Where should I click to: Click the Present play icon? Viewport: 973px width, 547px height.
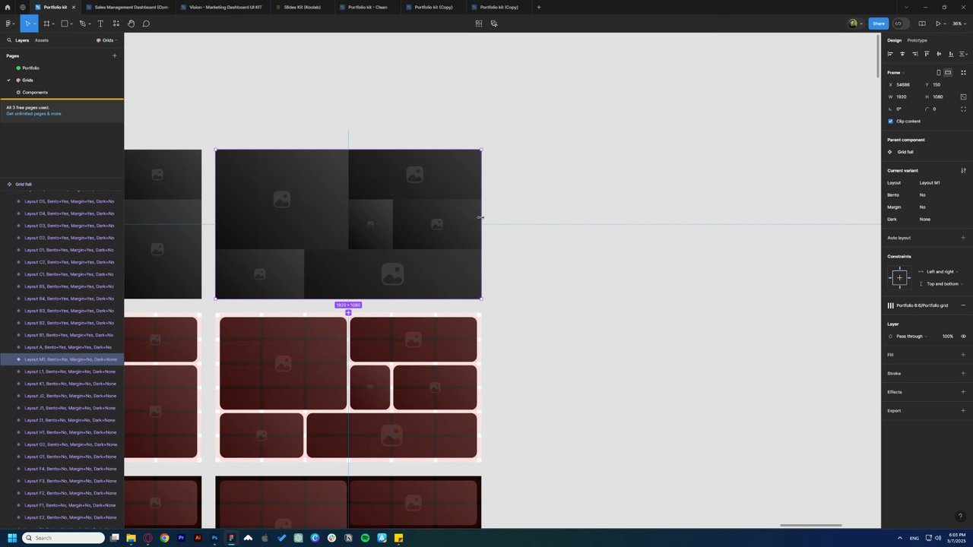click(939, 24)
